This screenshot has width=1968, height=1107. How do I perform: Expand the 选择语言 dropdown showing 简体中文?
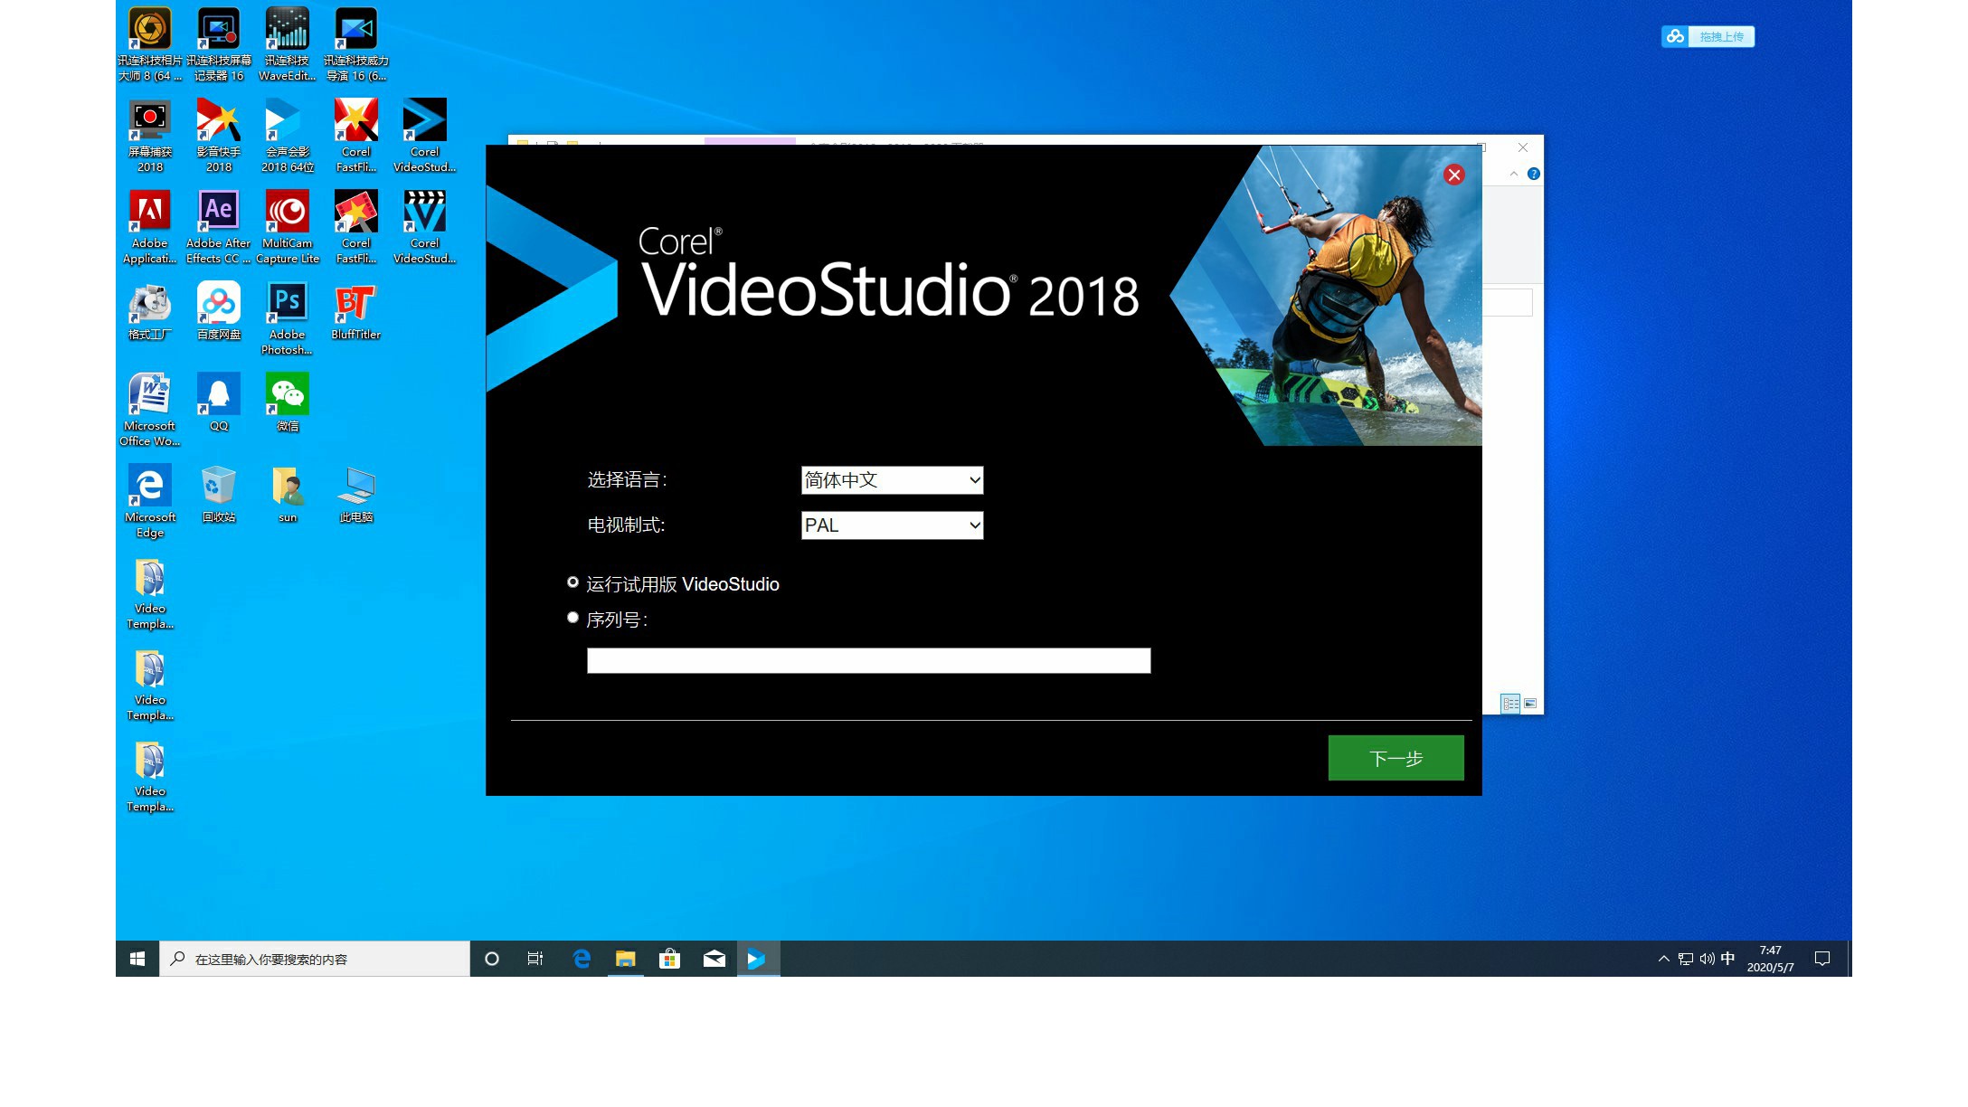pyautogui.click(x=892, y=480)
